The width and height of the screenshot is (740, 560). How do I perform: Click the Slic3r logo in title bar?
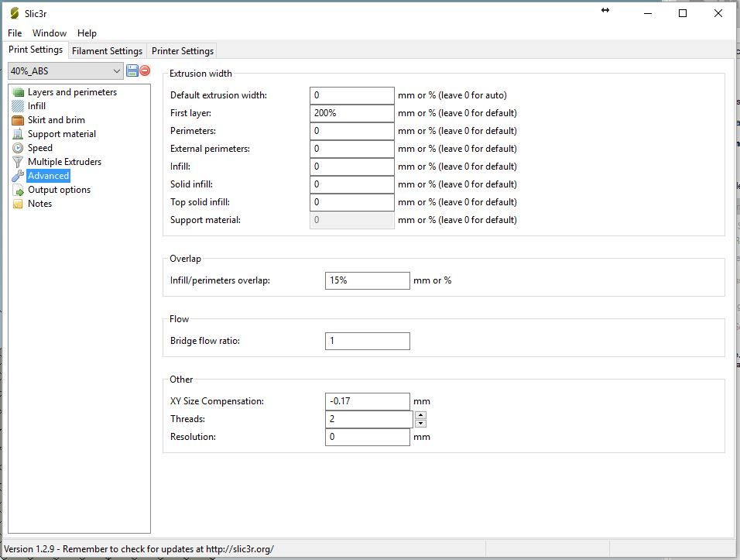(x=15, y=13)
